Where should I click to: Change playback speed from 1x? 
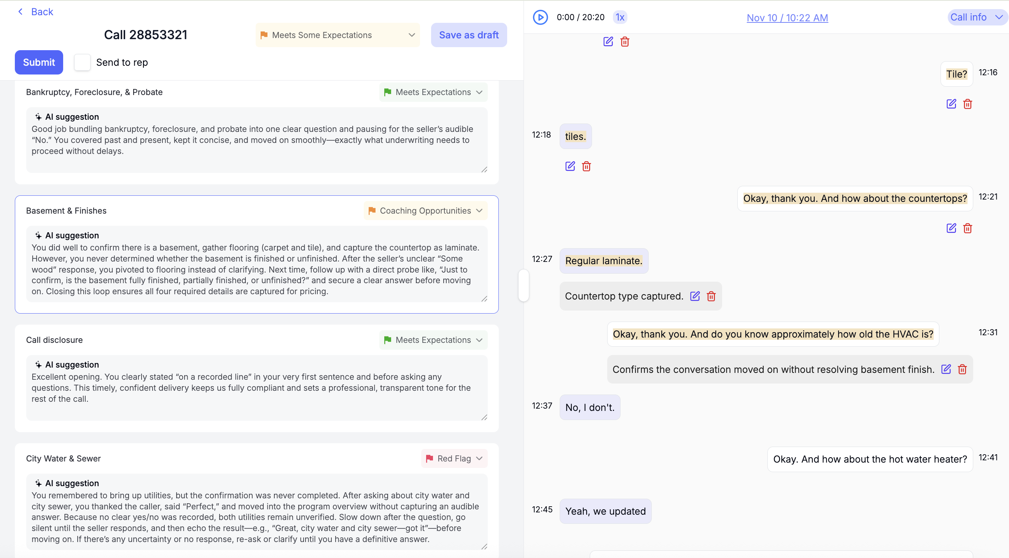tap(620, 17)
